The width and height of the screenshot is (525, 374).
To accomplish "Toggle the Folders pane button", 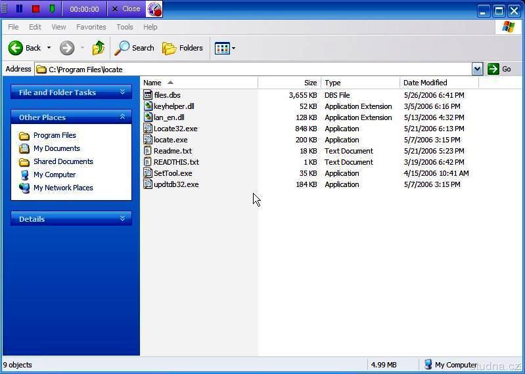I will 183,48.
